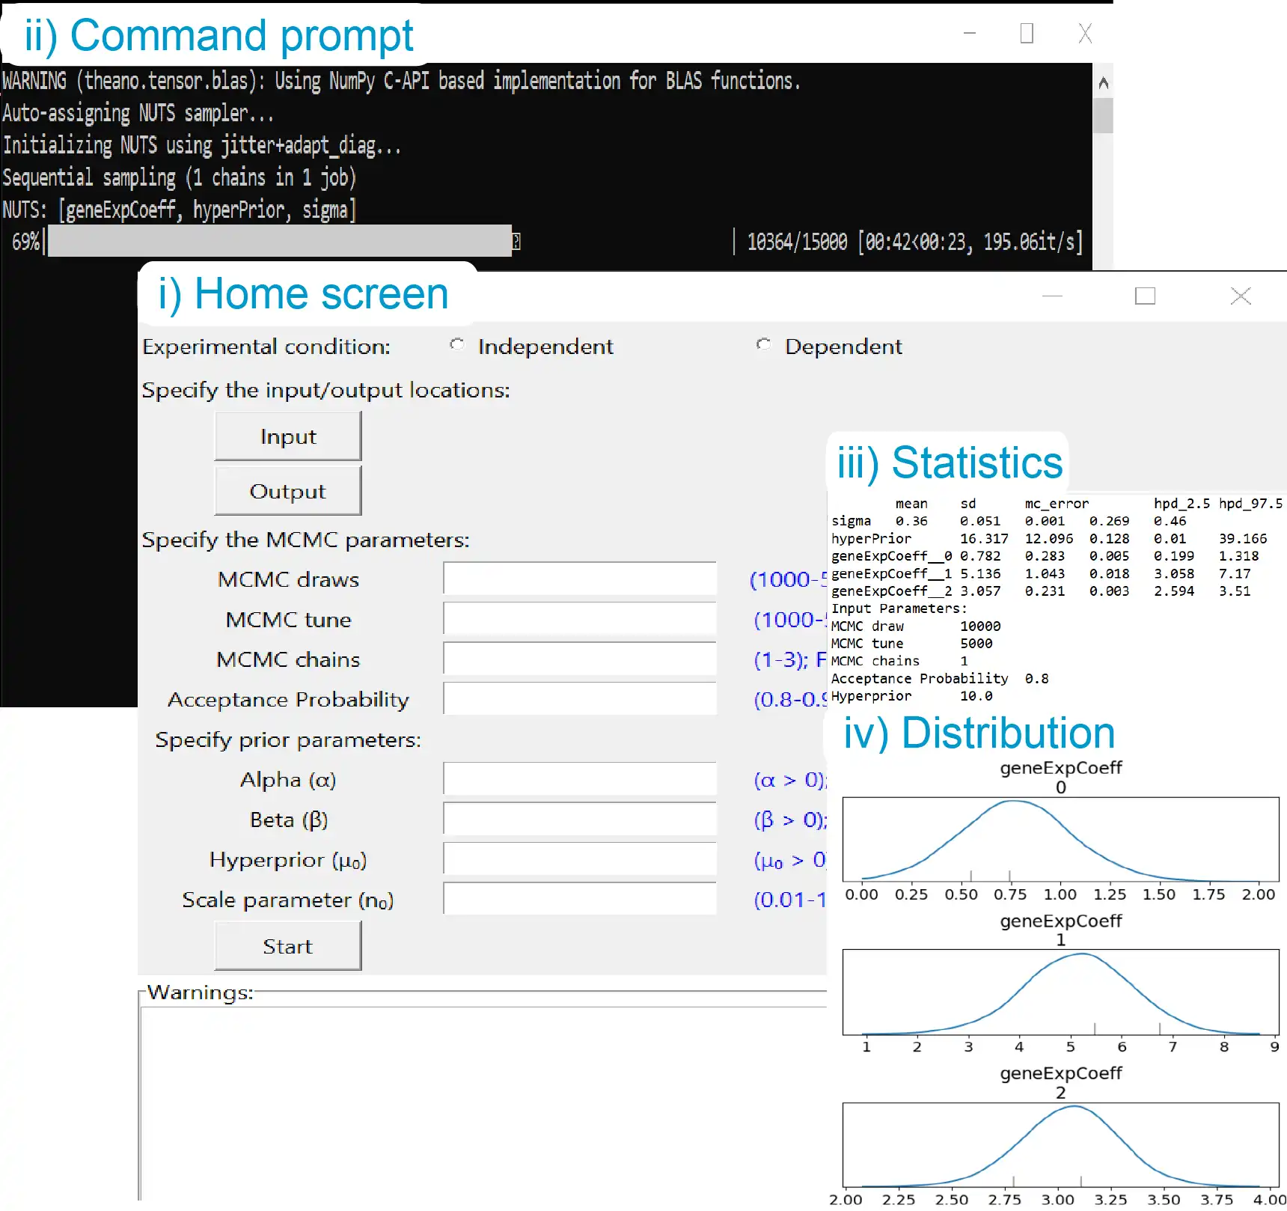Click the command prompt scrollbar thumb
Image resolution: width=1287 pixels, height=1211 pixels.
click(1103, 115)
